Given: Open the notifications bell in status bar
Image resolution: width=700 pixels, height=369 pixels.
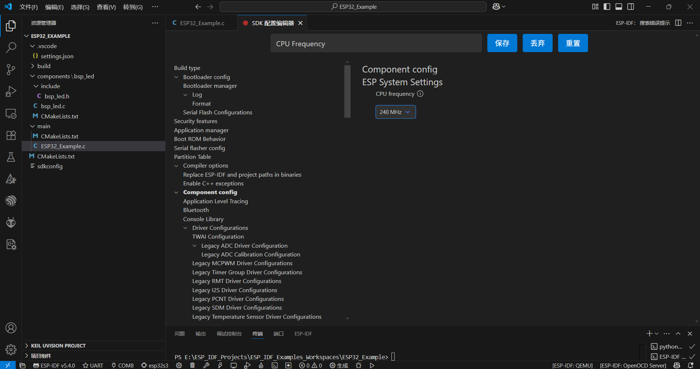Looking at the screenshot, I should (691, 365).
